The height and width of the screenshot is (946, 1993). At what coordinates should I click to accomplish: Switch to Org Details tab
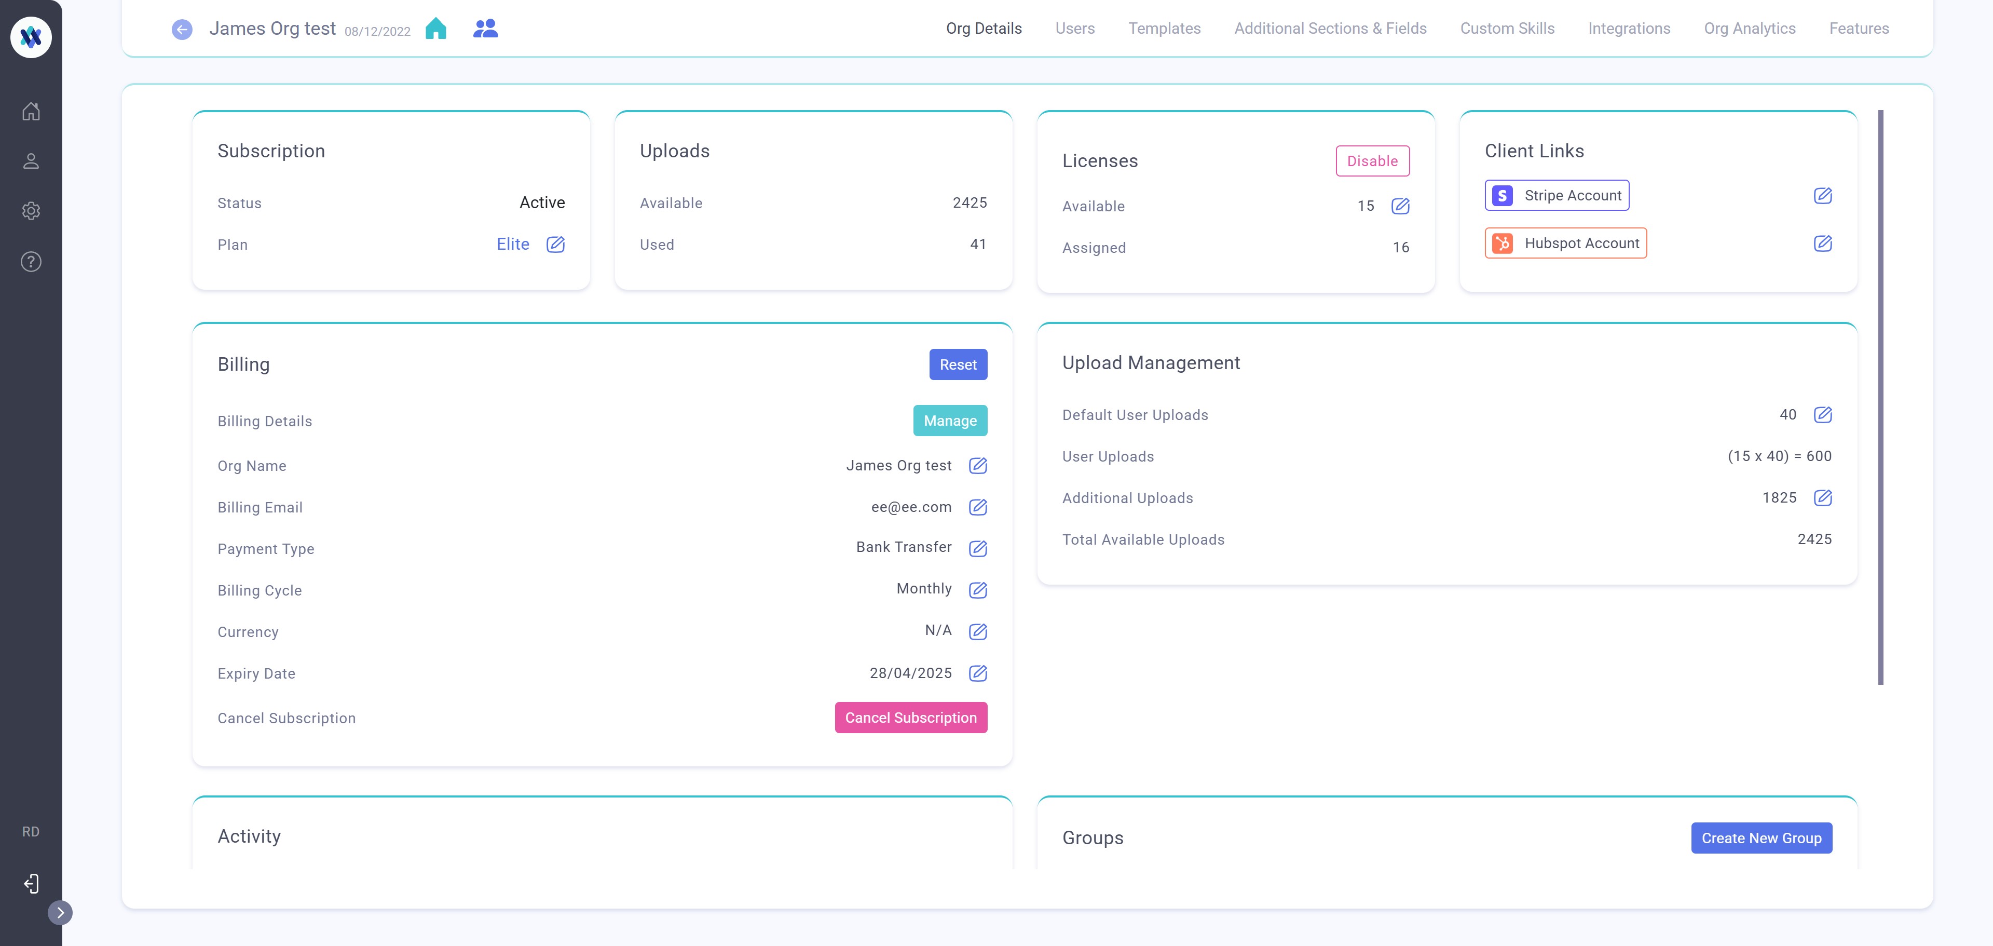click(984, 29)
